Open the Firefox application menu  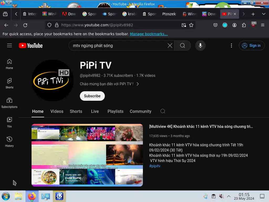pos(263,25)
